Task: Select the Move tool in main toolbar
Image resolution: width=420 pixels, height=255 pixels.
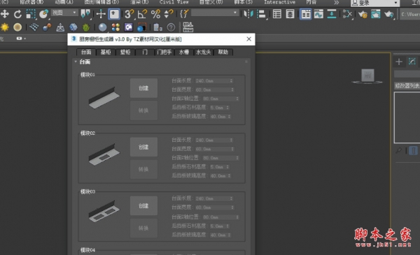Action: pyautogui.click(x=5, y=14)
